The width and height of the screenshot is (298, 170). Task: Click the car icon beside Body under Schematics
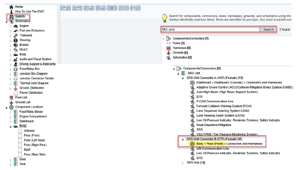tap(15, 55)
